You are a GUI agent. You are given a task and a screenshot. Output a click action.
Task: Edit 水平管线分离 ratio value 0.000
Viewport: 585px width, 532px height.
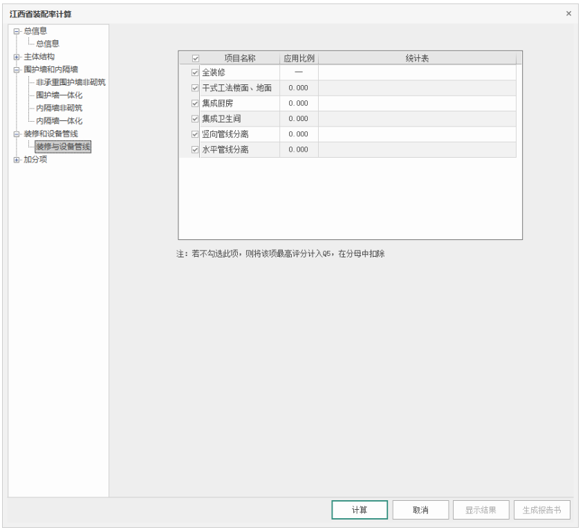click(299, 149)
